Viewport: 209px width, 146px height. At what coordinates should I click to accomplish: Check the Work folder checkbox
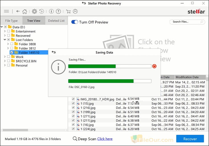[9, 57]
